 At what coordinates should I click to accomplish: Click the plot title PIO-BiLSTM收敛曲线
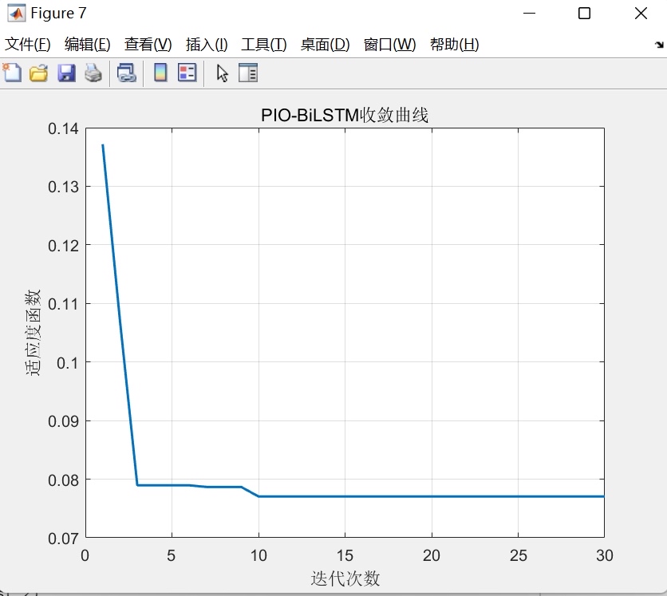pos(345,115)
